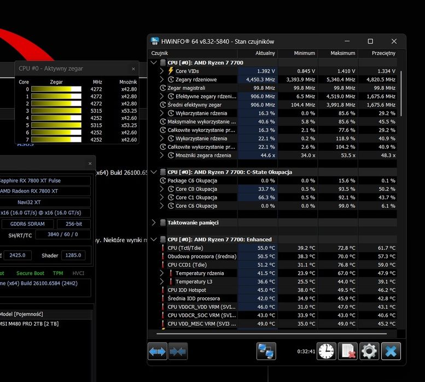425x382 pixels.
Task: Click thermometer beside CPU VDDCR_SOC VRM
Action: pyautogui.click(x=163, y=315)
